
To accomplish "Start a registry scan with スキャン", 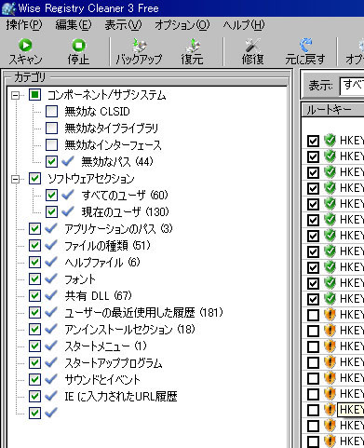I will point(25,52).
